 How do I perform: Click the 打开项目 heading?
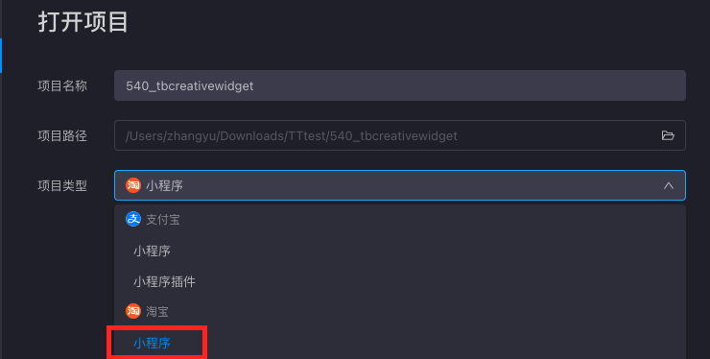pyautogui.click(x=83, y=21)
